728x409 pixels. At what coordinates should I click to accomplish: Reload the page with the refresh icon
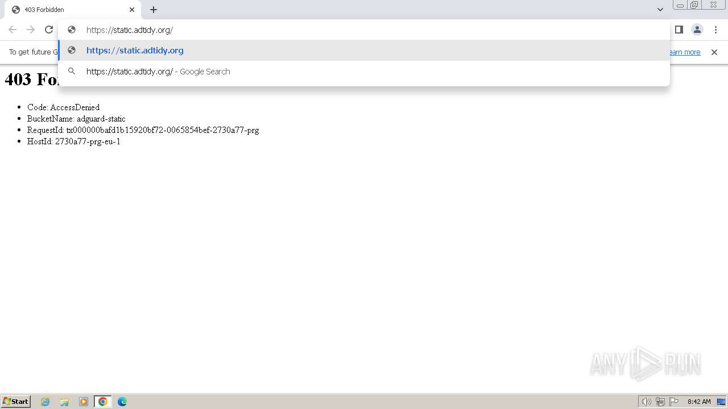49,30
